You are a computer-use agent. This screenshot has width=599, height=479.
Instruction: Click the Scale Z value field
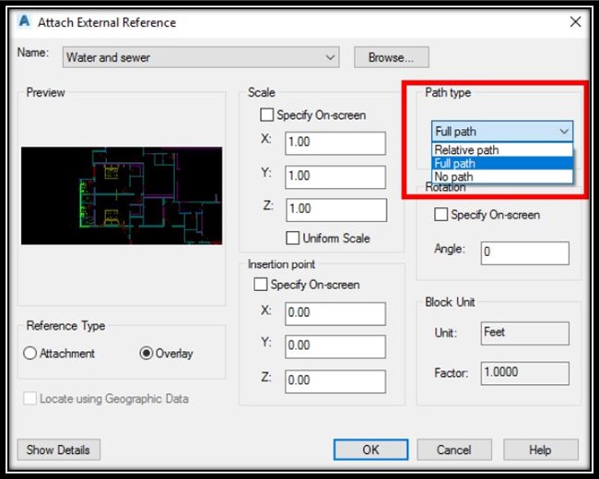(335, 209)
